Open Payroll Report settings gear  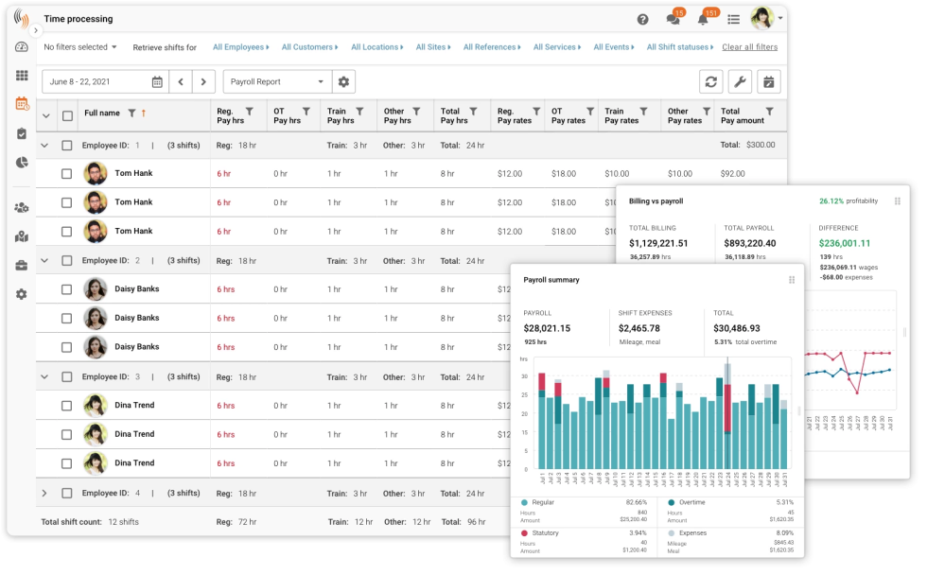pyautogui.click(x=344, y=82)
